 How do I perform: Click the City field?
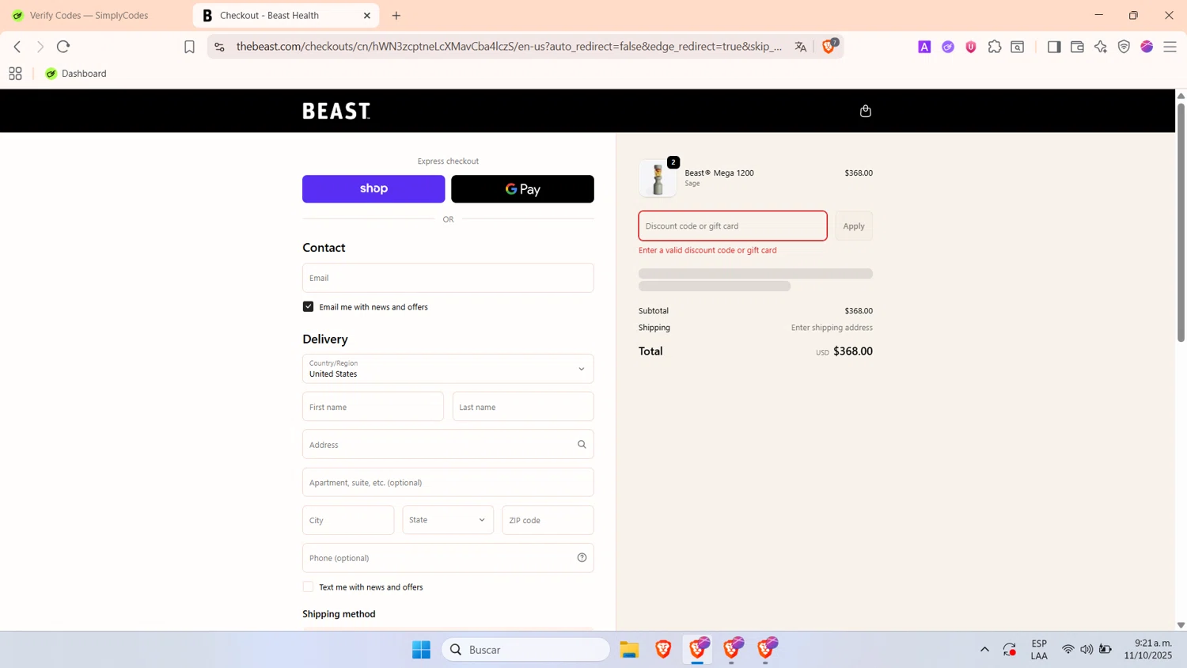(x=348, y=520)
